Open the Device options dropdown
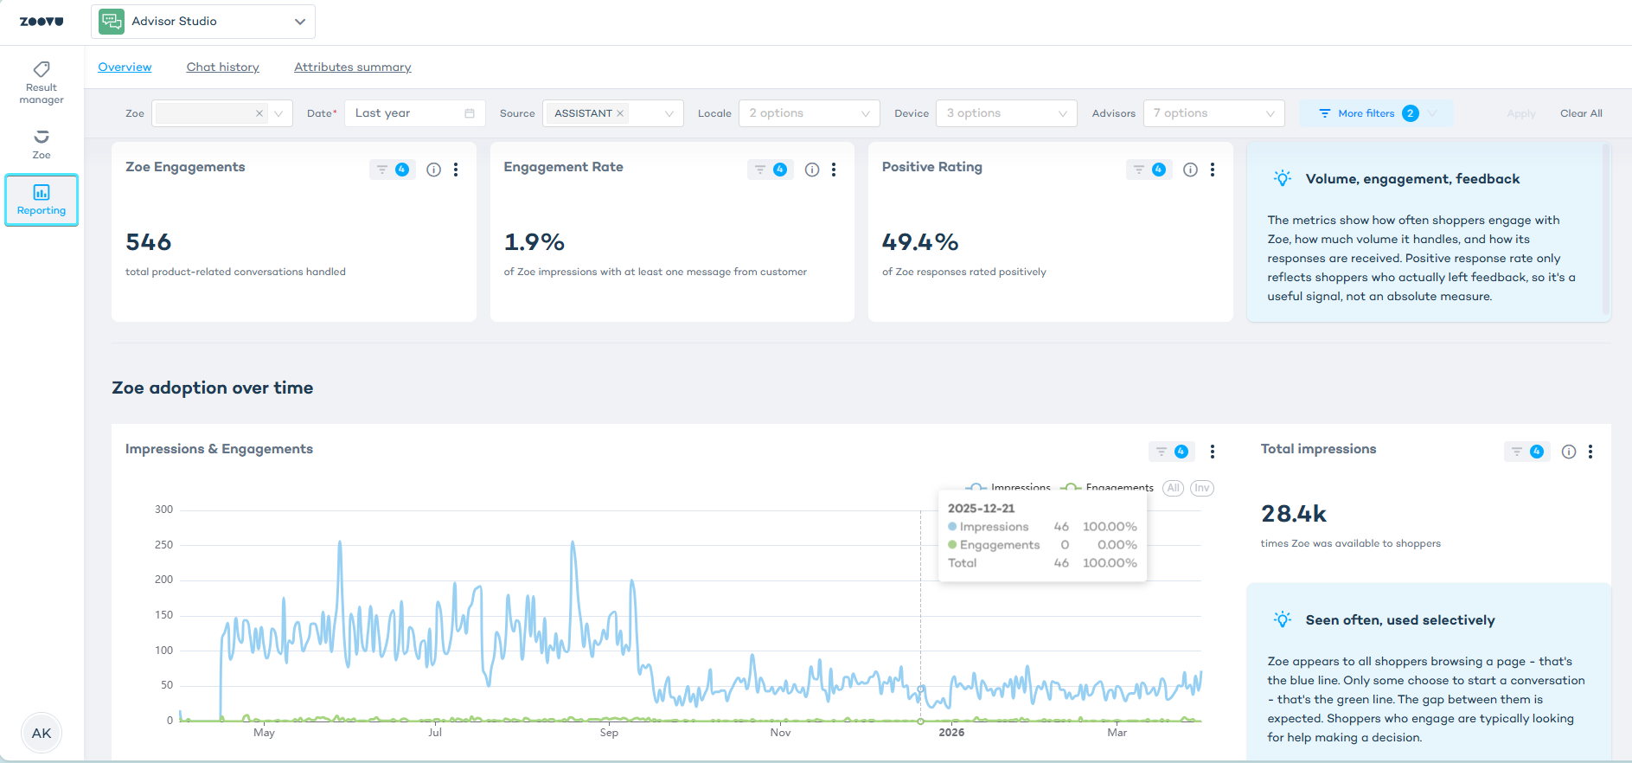The width and height of the screenshot is (1632, 763). coord(1006,113)
